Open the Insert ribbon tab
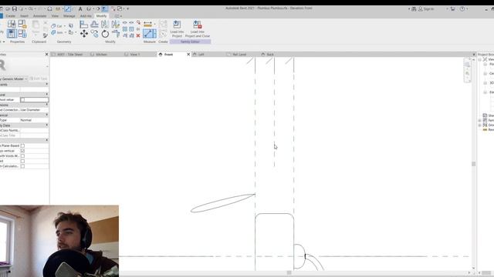This screenshot has height=277, width=494. [24, 15]
